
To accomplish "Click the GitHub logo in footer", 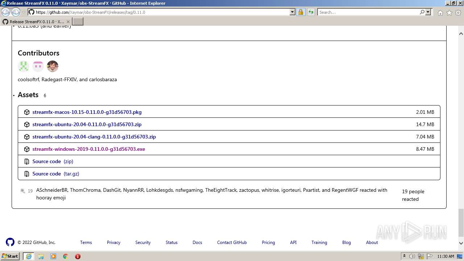I will (x=10, y=242).
